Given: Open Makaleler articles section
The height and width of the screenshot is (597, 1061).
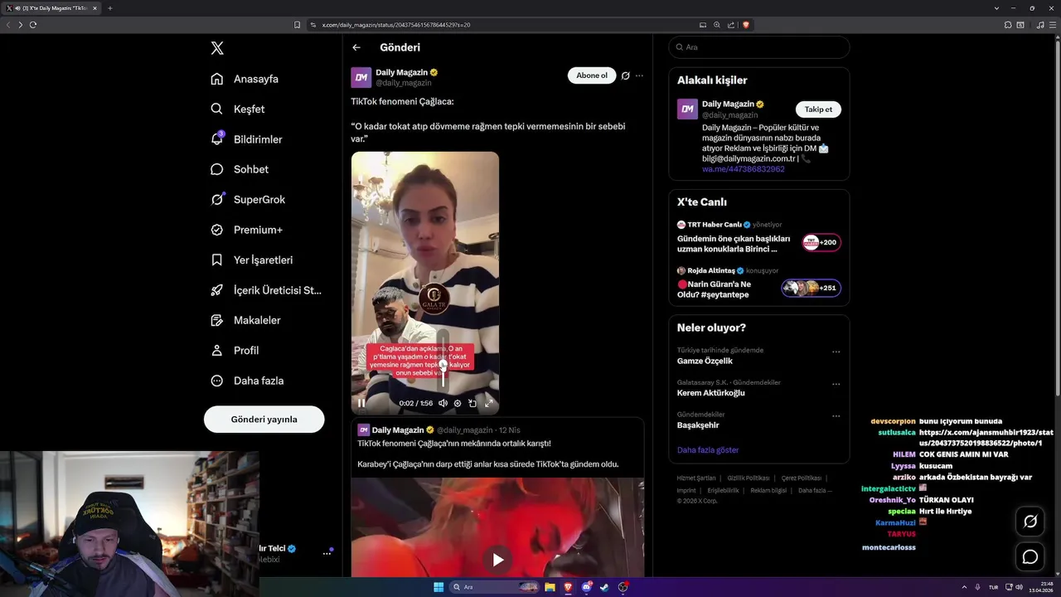Looking at the screenshot, I should click(x=245, y=320).
